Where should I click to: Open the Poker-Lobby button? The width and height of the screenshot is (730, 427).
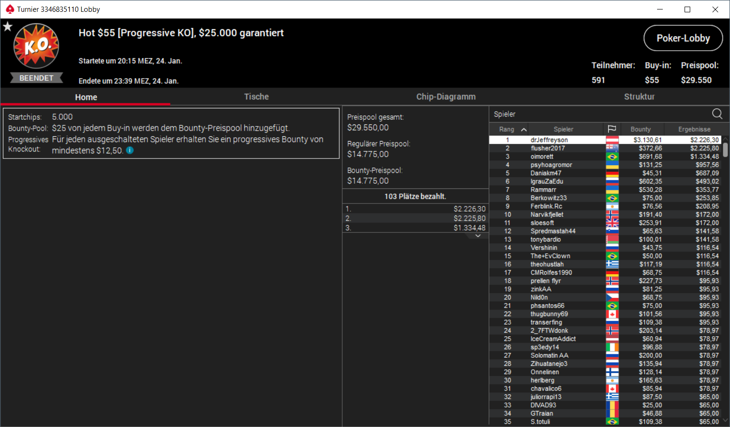[x=683, y=38]
